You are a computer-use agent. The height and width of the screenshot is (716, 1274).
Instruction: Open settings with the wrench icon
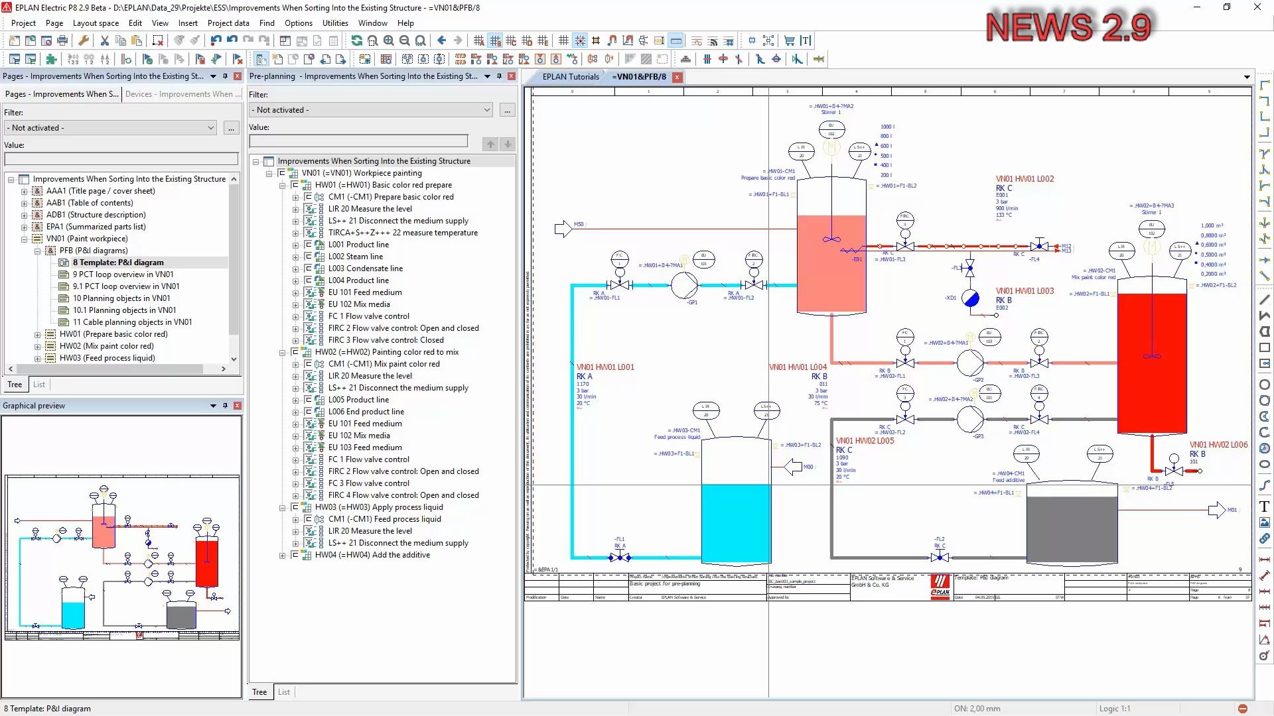pyautogui.click(x=84, y=41)
